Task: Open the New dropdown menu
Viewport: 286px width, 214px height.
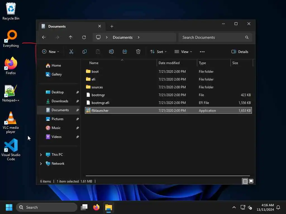Action: [x=51, y=52]
